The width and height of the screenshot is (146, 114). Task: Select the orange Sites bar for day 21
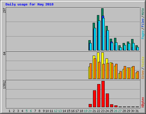pyautogui.click(x=95, y=69)
